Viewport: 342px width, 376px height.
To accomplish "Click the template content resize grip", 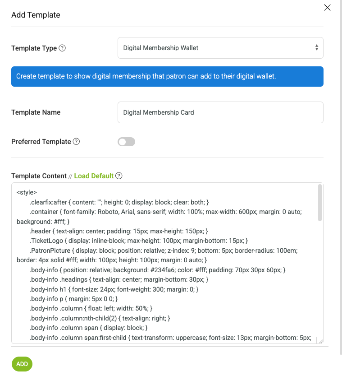I will pos(320,340).
